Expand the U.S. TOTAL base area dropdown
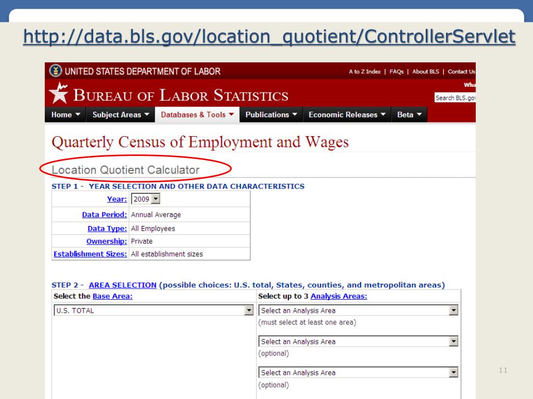 point(154,310)
